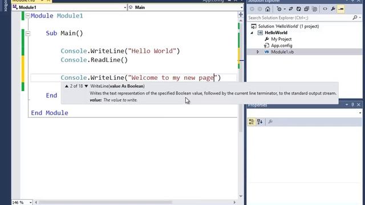The image size is (365, 205).
Task: Click the solution icon beside Solution 'HelloWorld'
Action: click(254, 26)
